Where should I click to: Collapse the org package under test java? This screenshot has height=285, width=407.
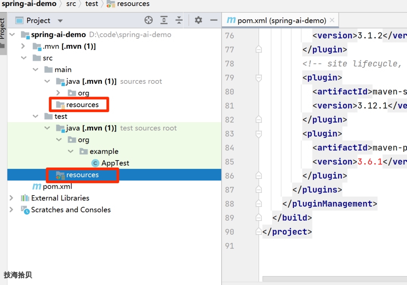click(59, 139)
